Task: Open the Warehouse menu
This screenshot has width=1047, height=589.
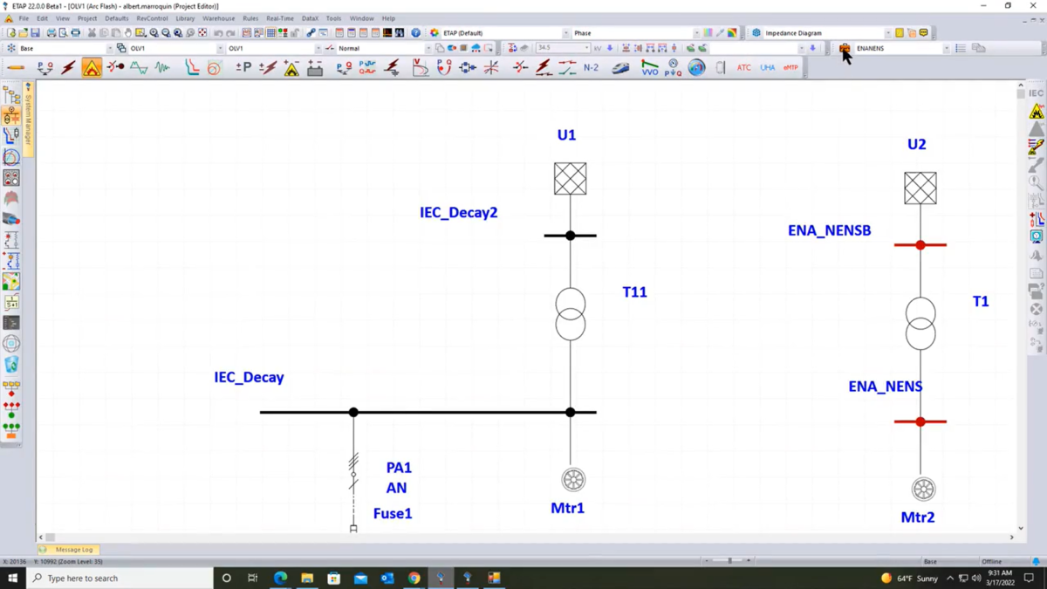Action: pos(218,18)
